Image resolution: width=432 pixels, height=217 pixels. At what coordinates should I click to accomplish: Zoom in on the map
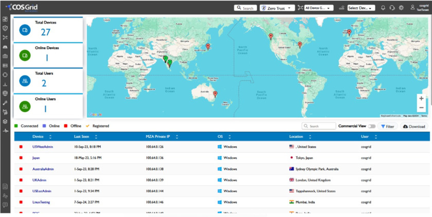pos(421,98)
